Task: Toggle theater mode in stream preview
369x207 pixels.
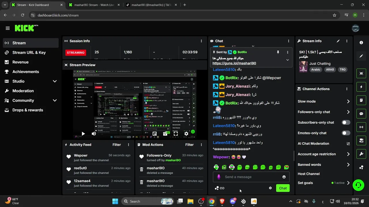Action: point(165,134)
